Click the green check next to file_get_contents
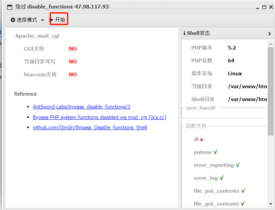Screen dimensions: 275x210 click(243, 204)
